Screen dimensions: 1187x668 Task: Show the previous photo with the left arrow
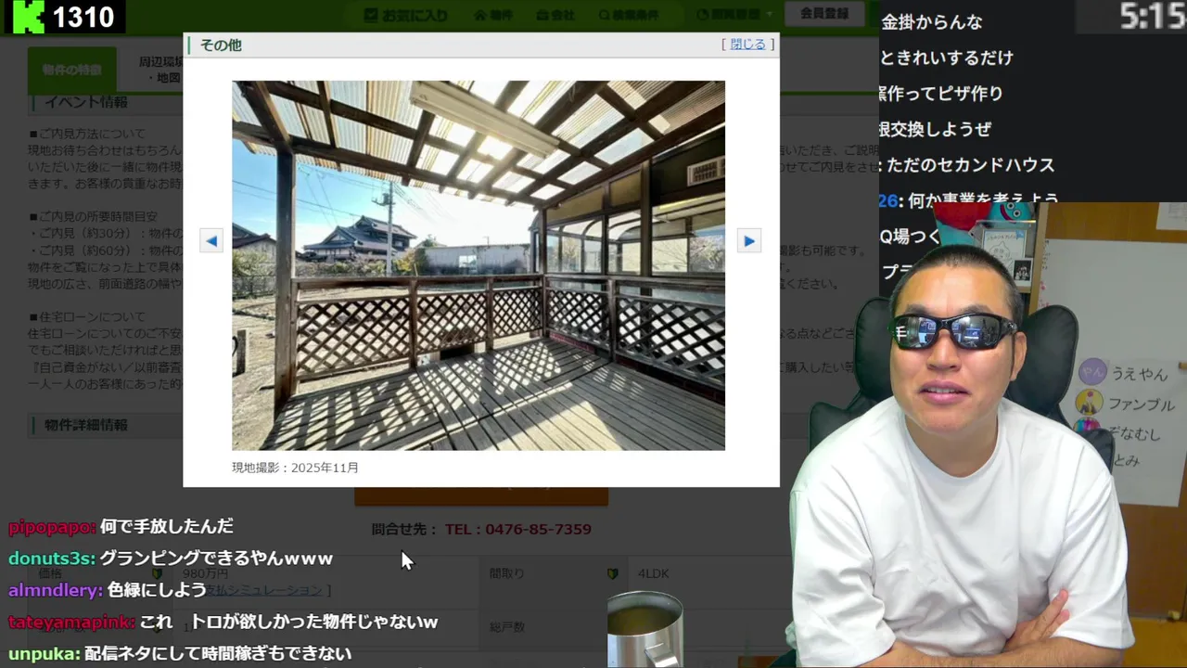tap(211, 241)
